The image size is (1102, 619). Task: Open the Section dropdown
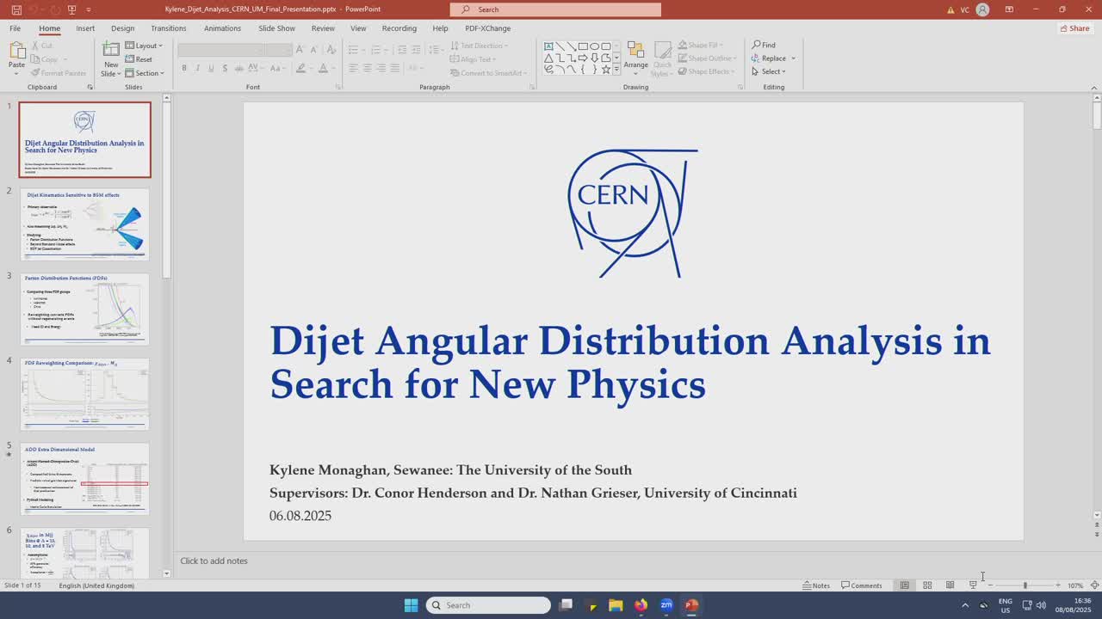[x=144, y=73]
